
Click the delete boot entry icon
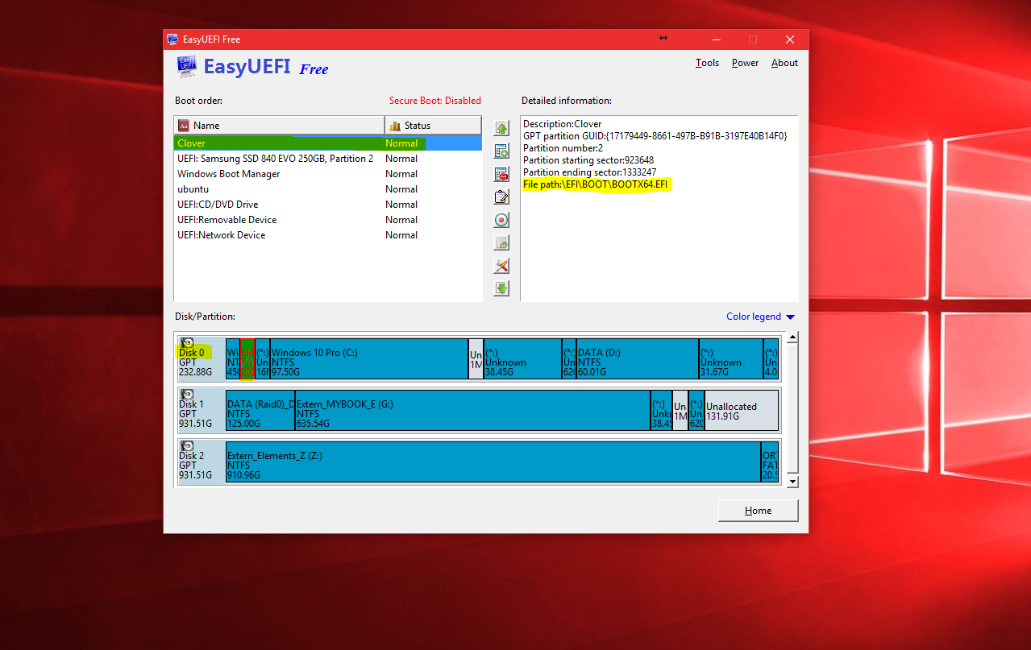point(501,174)
